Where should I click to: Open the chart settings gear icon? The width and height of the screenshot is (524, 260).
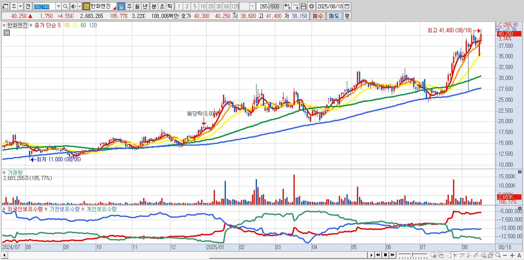pyautogui.click(x=311, y=6)
